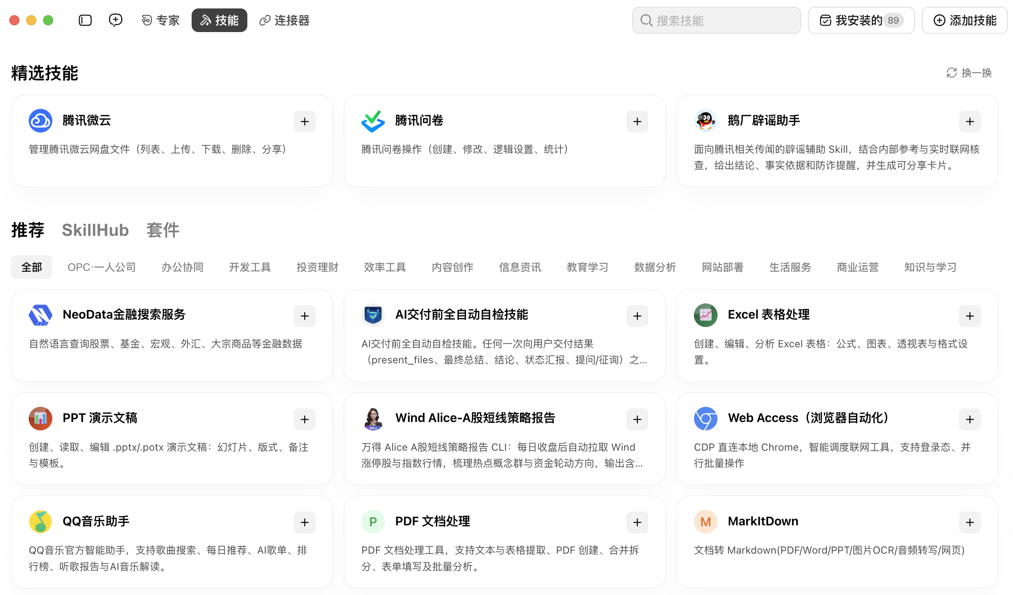Select the 推荐 tab
The height and width of the screenshot is (595, 1013).
(28, 230)
